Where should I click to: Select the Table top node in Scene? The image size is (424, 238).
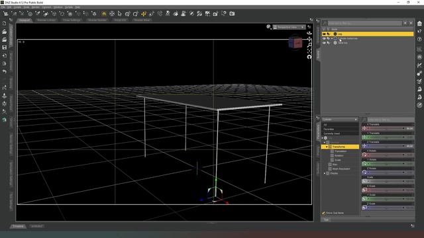(x=343, y=43)
